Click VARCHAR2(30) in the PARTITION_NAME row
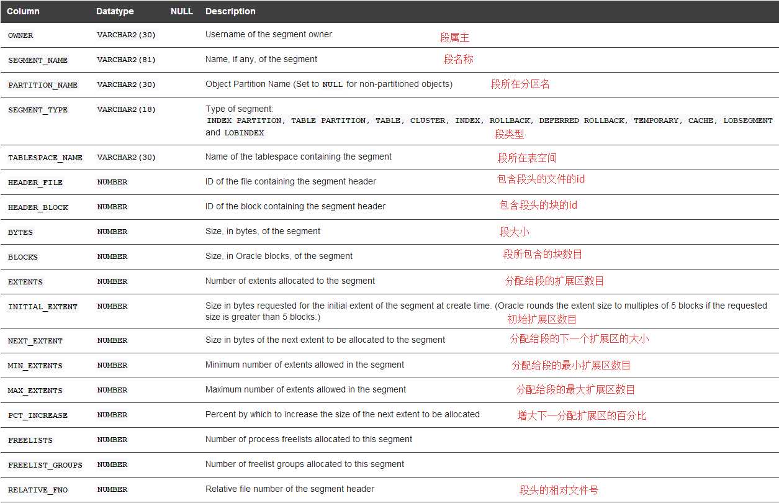 [x=127, y=84]
